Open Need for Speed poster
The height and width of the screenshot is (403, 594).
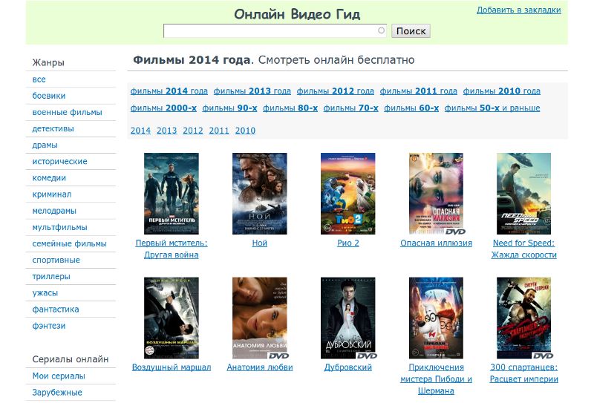click(524, 194)
